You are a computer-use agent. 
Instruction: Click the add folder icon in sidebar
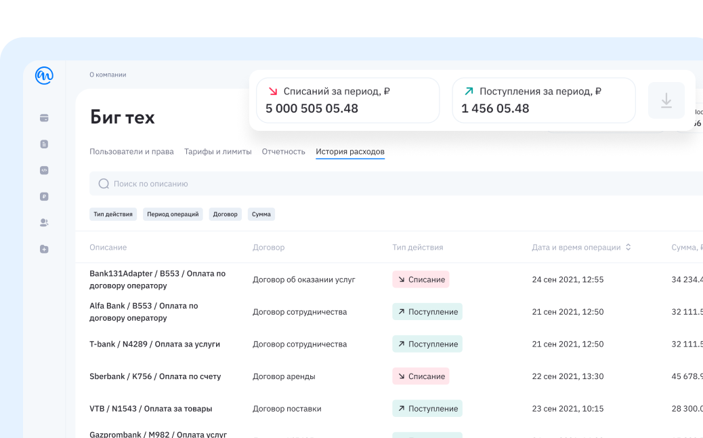coord(44,249)
